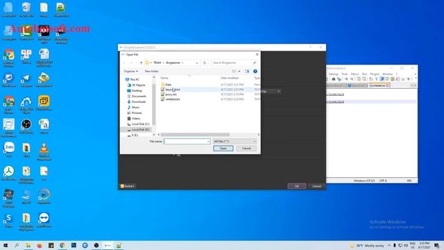Refresh the Open File folder listing
Image resolution: width=444 pixels, height=250 pixels.
(x=205, y=62)
